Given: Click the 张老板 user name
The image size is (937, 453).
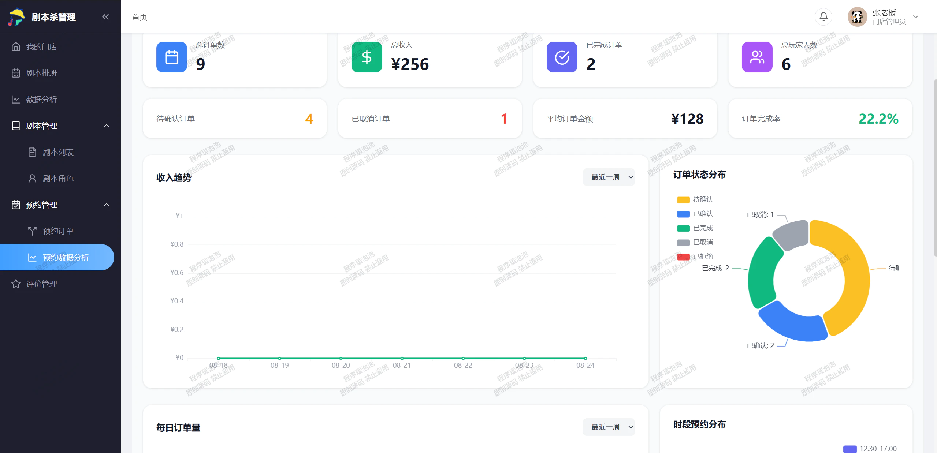Looking at the screenshot, I should coord(884,13).
